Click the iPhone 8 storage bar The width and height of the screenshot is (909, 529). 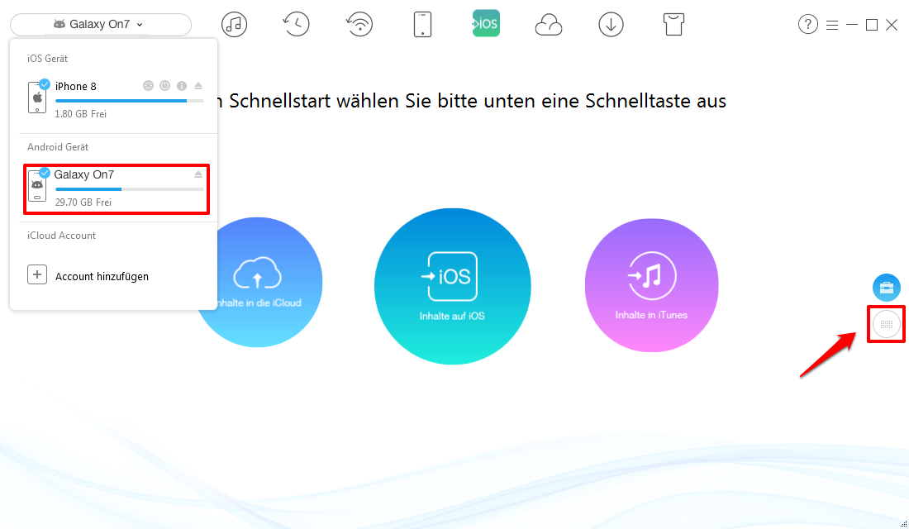pos(129,101)
